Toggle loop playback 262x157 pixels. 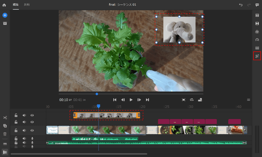click(x=192, y=100)
